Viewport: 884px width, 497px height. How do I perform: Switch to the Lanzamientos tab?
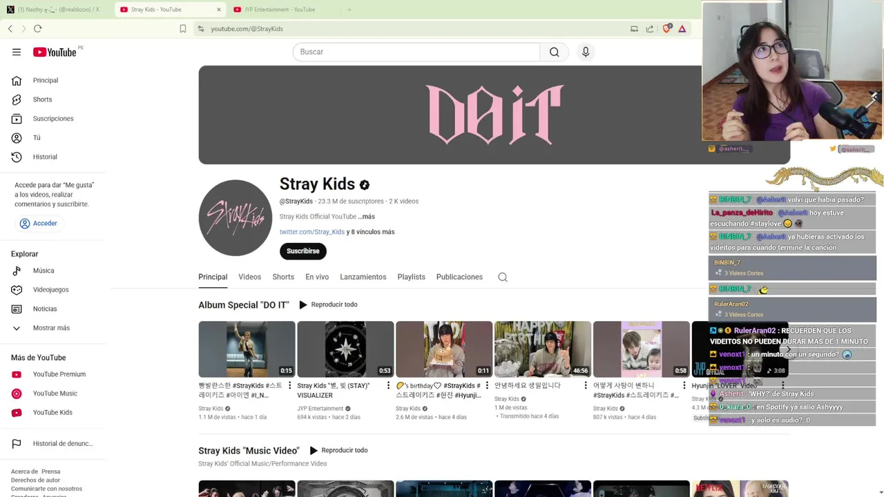[x=363, y=277]
